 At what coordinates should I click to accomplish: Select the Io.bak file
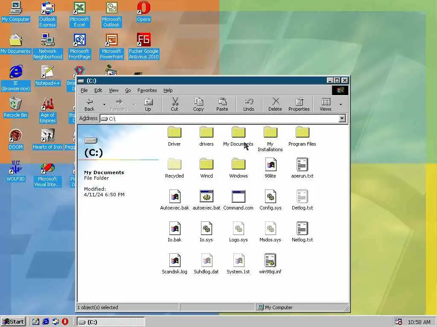175,232
